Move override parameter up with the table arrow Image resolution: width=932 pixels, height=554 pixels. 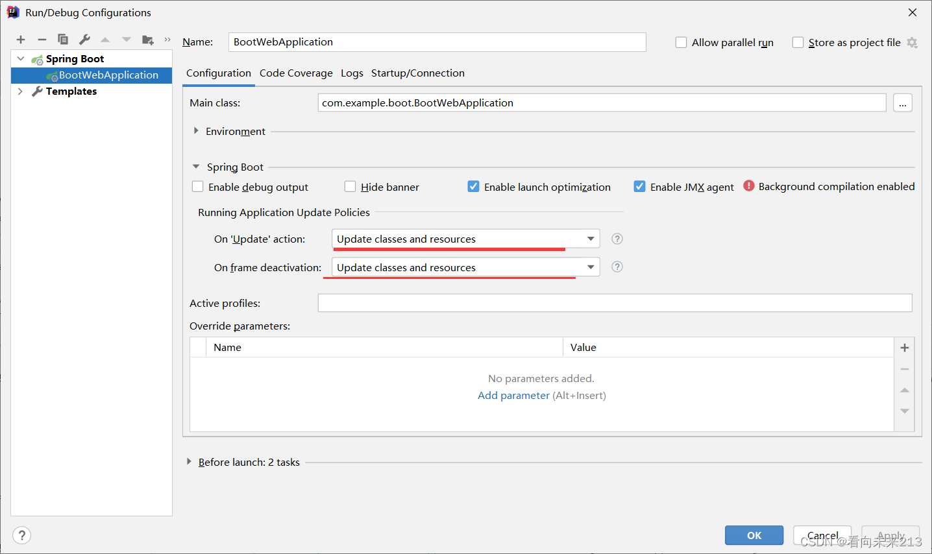(x=905, y=390)
